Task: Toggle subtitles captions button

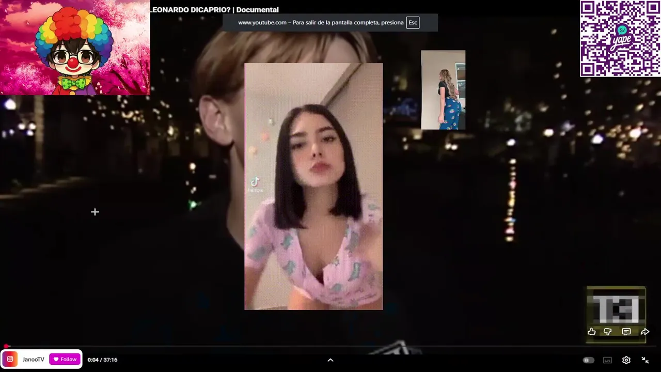Action: (x=608, y=360)
